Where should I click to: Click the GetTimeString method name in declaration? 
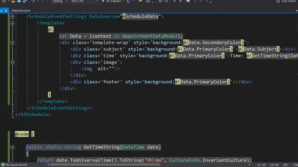[102, 147]
